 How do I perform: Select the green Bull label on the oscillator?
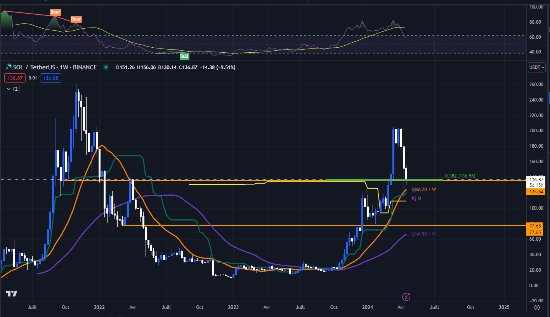click(x=184, y=57)
